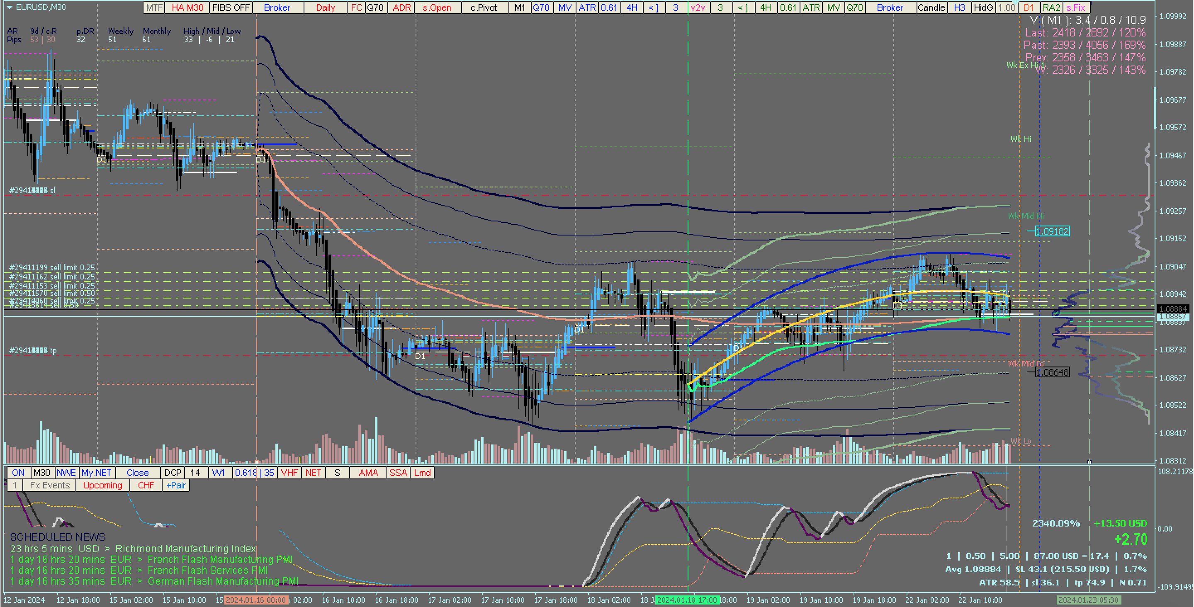Choose the CHF currency button
Screen dimensions: 1194x607
146,485
